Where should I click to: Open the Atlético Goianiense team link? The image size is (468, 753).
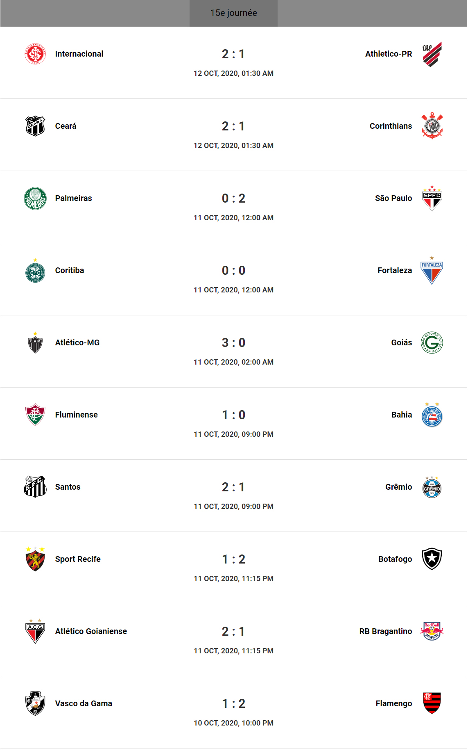(x=91, y=631)
